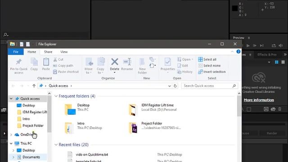Select Desktop folder in Frequent folders
Image resolution: width=288 pixels, height=162 pixels.
coord(77,109)
